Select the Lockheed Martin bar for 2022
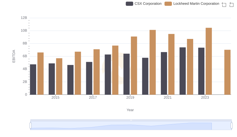This screenshot has width=237, height=137. click(190, 67)
